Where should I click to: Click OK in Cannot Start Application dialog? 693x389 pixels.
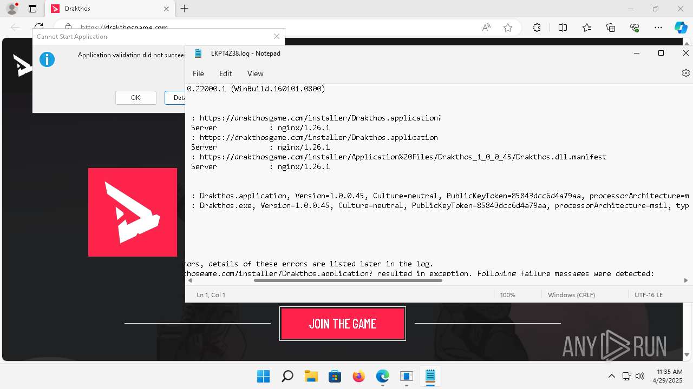pyautogui.click(x=135, y=98)
